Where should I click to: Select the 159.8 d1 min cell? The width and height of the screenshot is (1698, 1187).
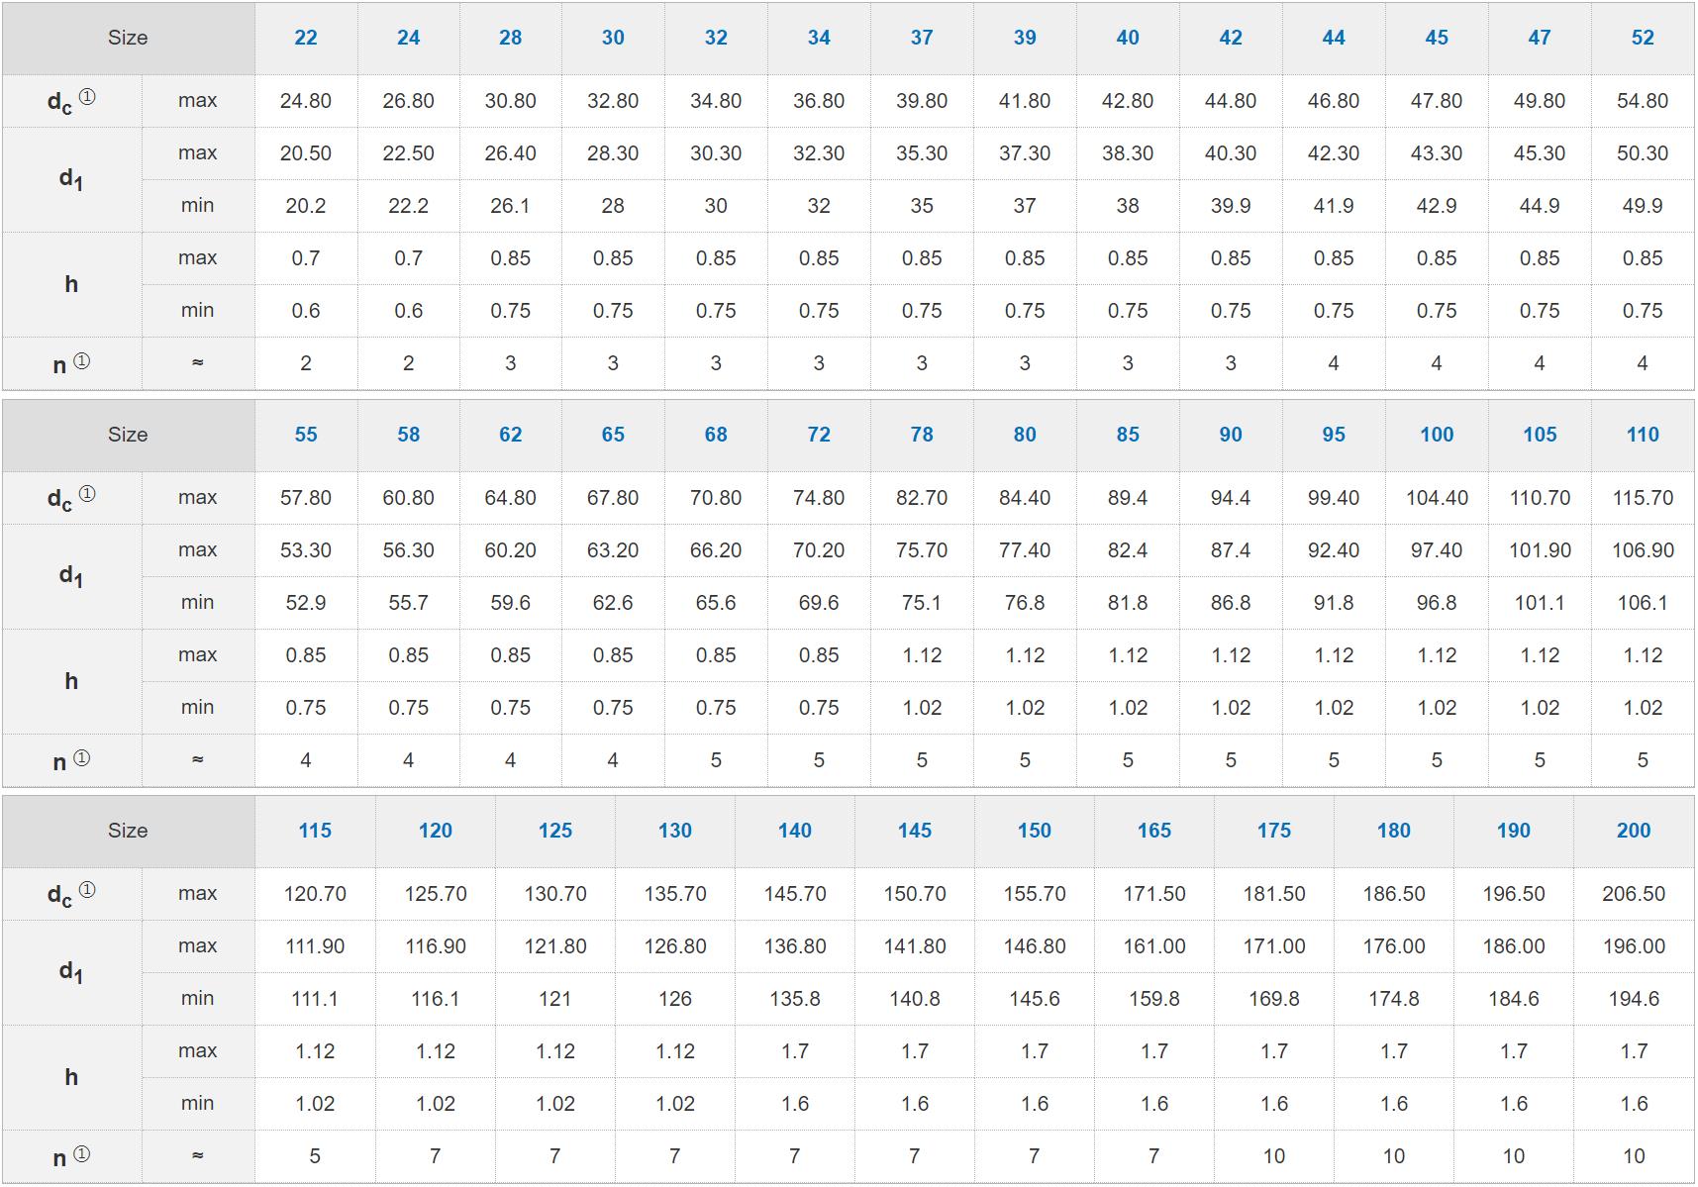tap(1153, 999)
